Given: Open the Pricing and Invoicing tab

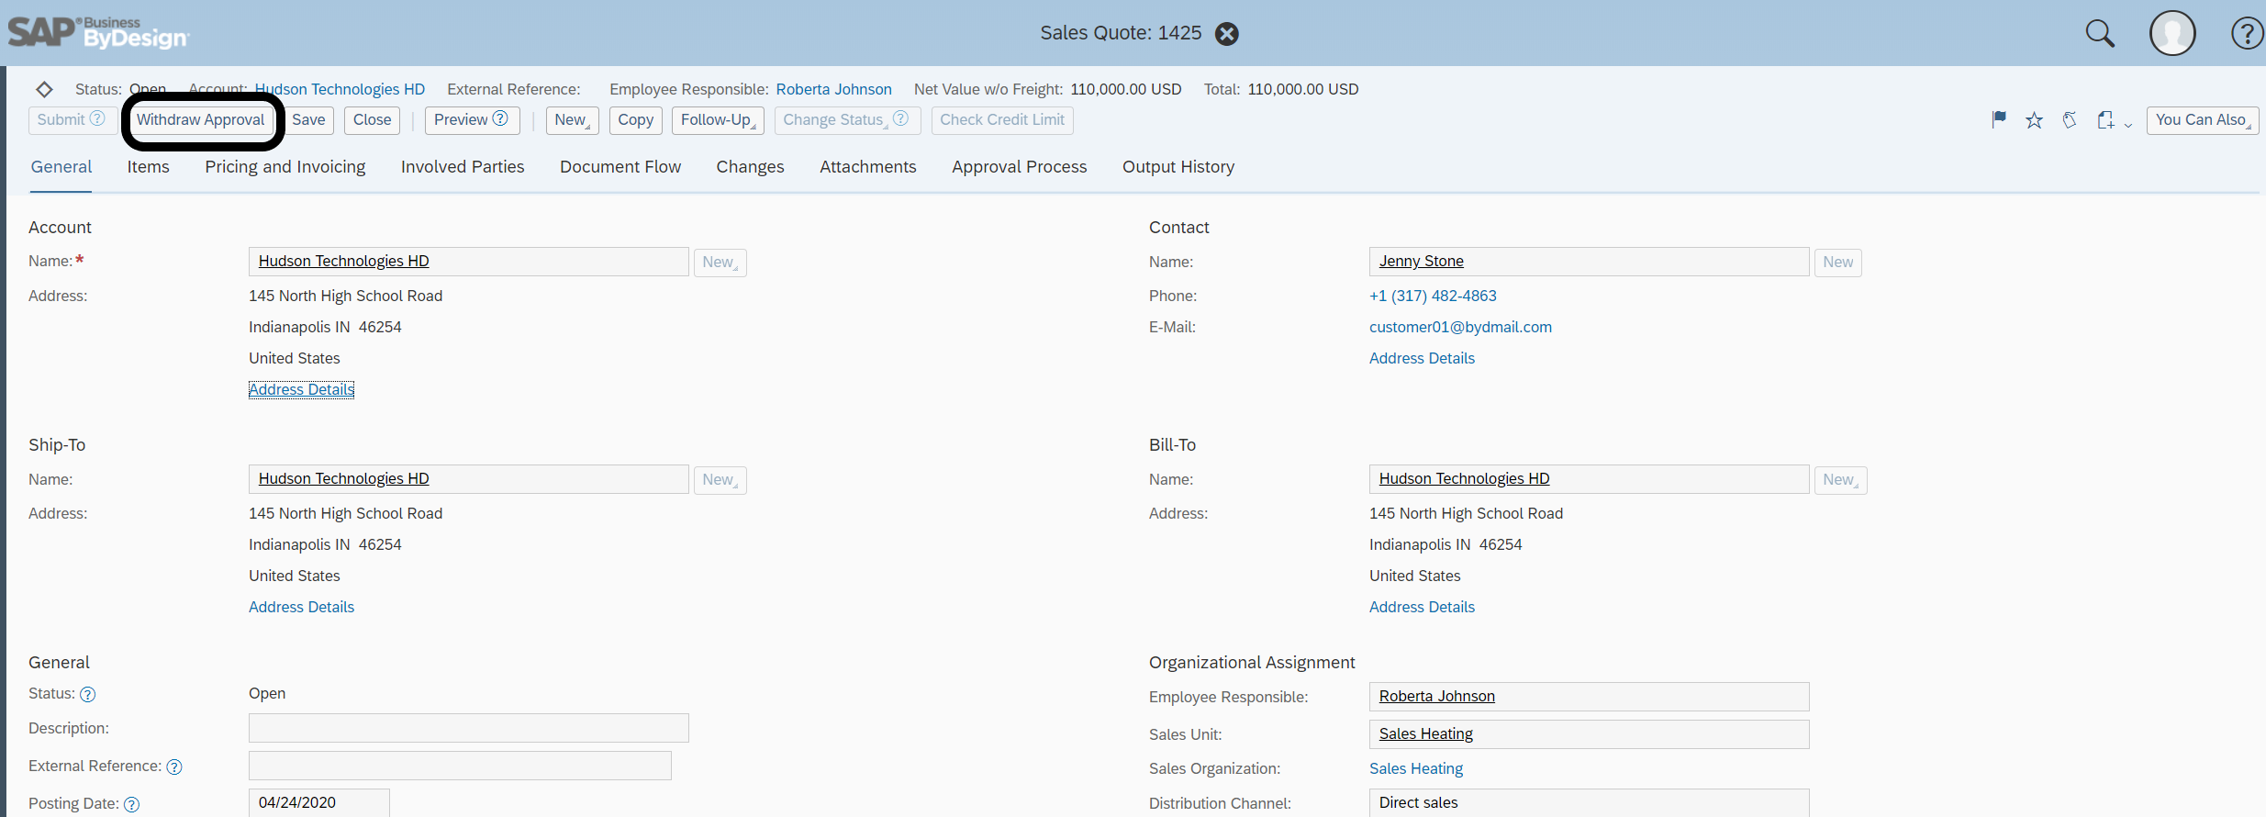Looking at the screenshot, I should (x=285, y=167).
